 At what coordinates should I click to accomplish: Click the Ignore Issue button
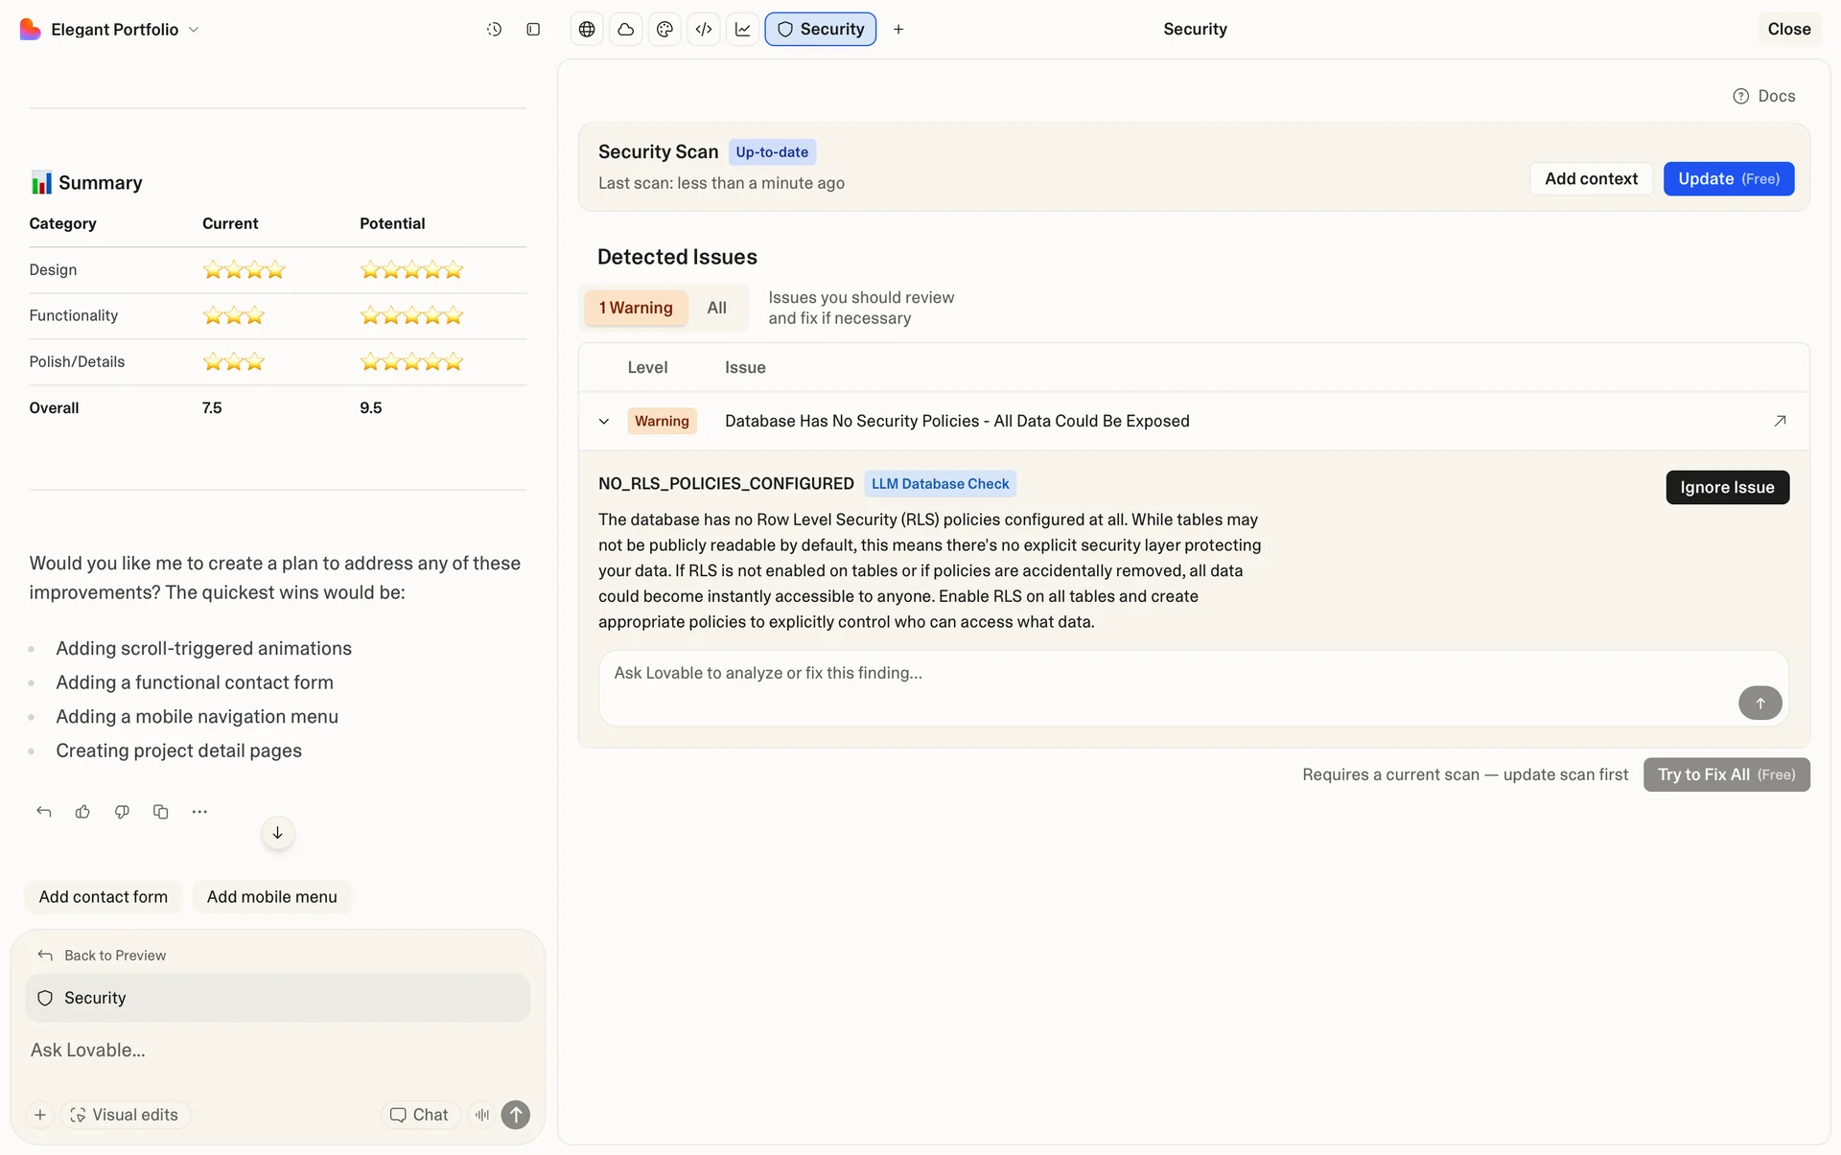point(1727,487)
